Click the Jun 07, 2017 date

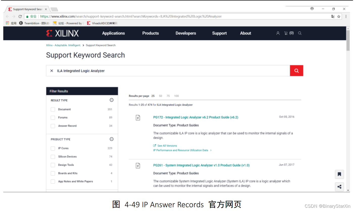pyautogui.click(x=287, y=165)
